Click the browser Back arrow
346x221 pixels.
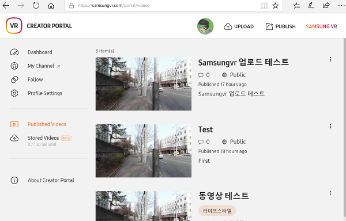(6, 6)
